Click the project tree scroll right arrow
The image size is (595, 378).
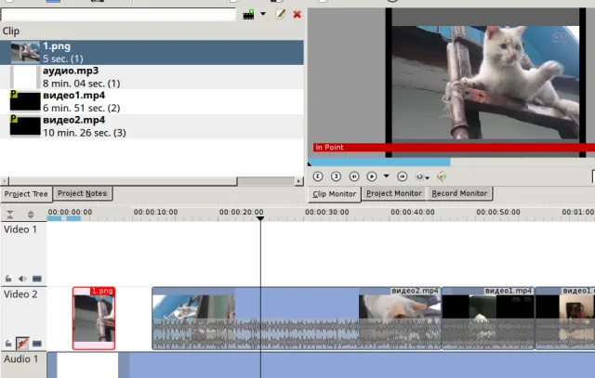click(x=299, y=181)
